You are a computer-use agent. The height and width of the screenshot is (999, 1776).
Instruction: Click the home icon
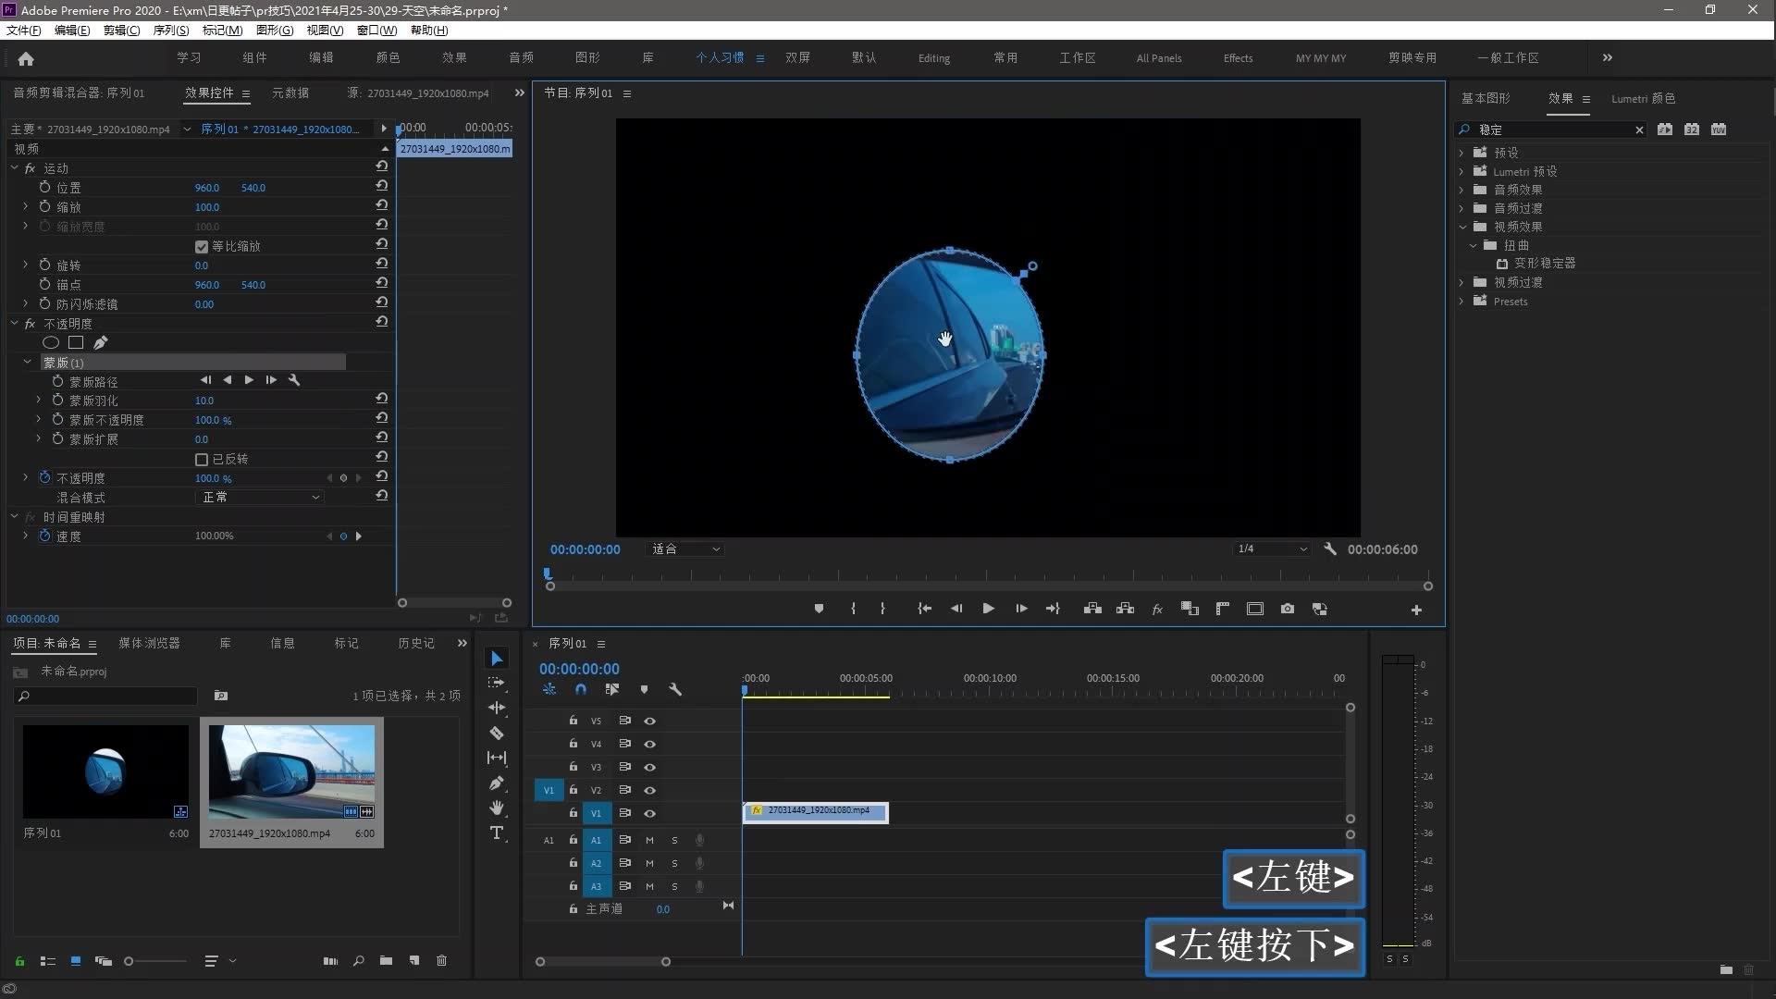pyautogui.click(x=26, y=58)
